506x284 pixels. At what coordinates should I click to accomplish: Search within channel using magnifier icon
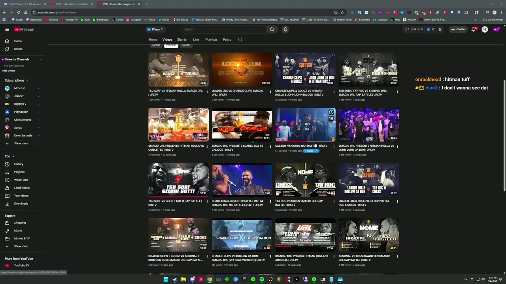pos(240,39)
